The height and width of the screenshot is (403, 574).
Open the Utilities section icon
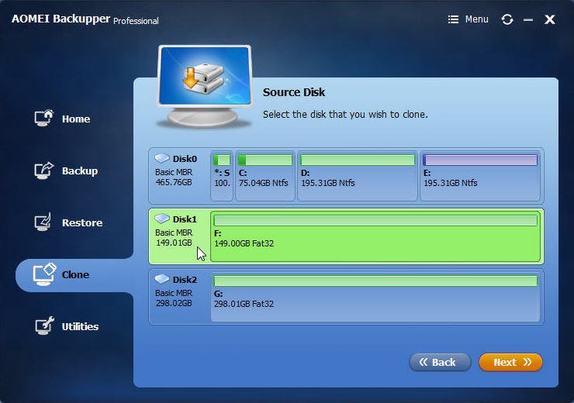(44, 325)
